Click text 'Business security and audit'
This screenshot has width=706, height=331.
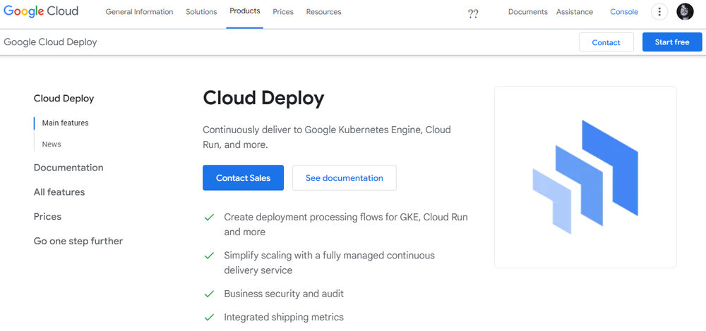[x=284, y=294]
